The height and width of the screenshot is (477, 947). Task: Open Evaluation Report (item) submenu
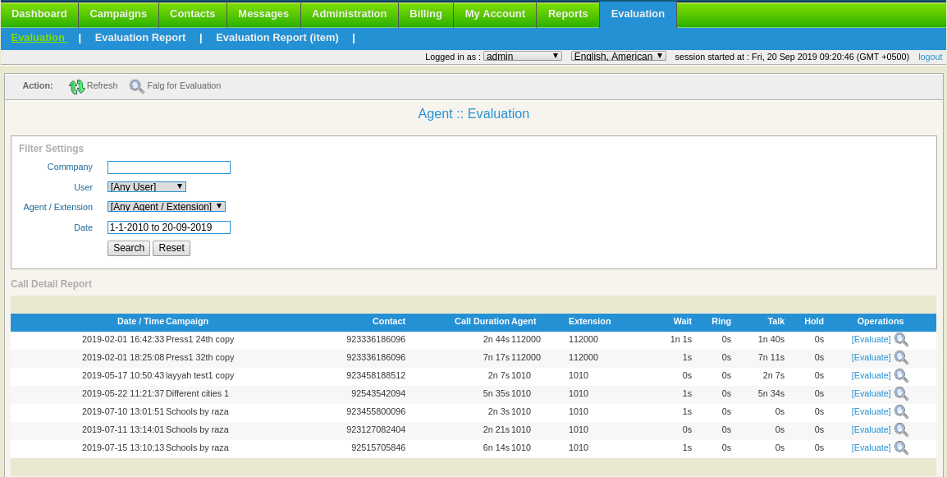click(277, 38)
